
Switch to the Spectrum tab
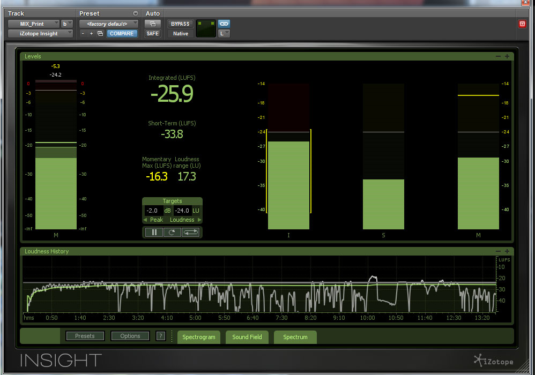[x=295, y=337]
